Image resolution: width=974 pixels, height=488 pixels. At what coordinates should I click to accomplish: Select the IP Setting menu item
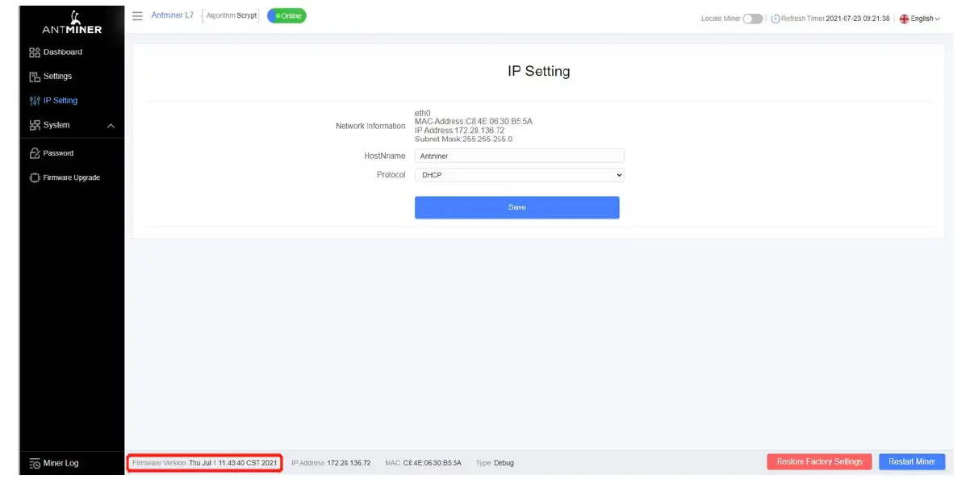61,101
